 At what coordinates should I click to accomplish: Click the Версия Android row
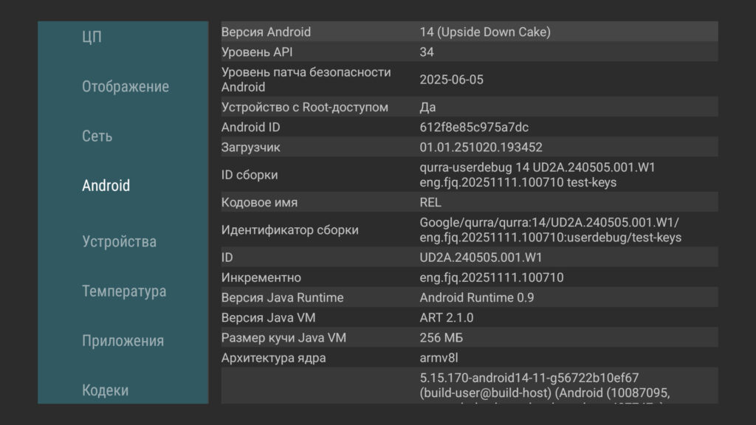click(x=469, y=32)
